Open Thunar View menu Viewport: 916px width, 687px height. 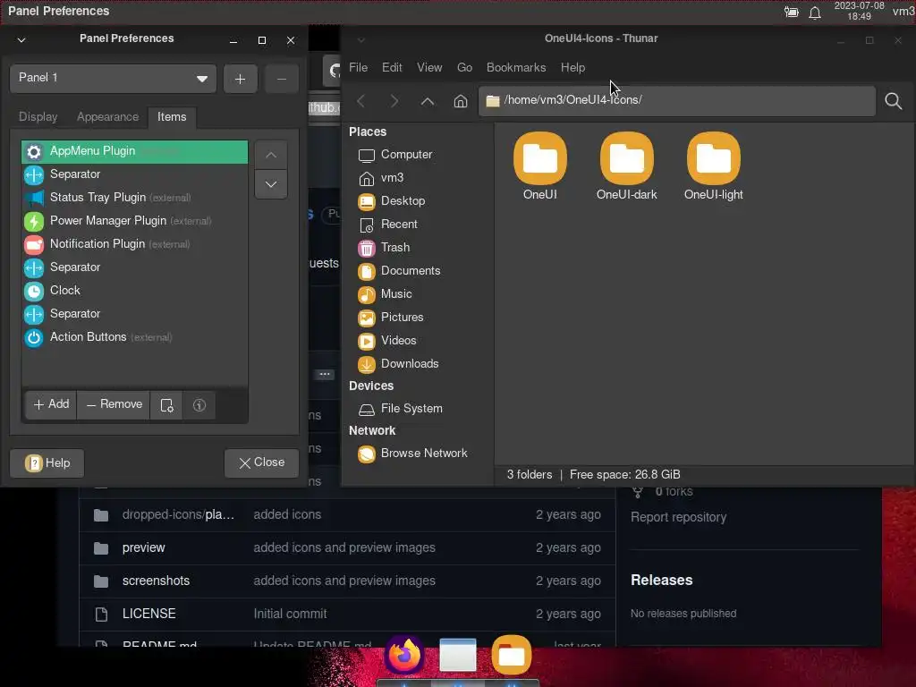pyautogui.click(x=429, y=68)
